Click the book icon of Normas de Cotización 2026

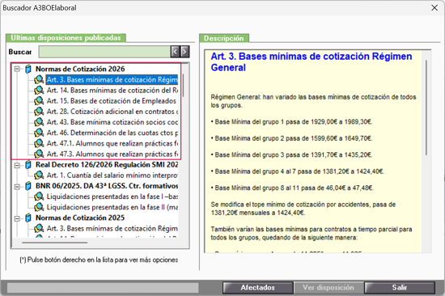(28, 69)
